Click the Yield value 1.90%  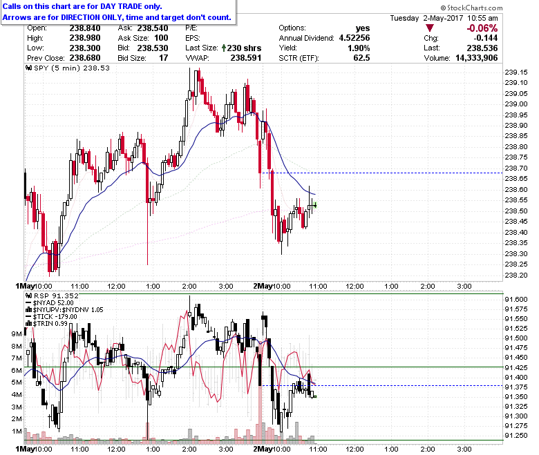[359, 48]
